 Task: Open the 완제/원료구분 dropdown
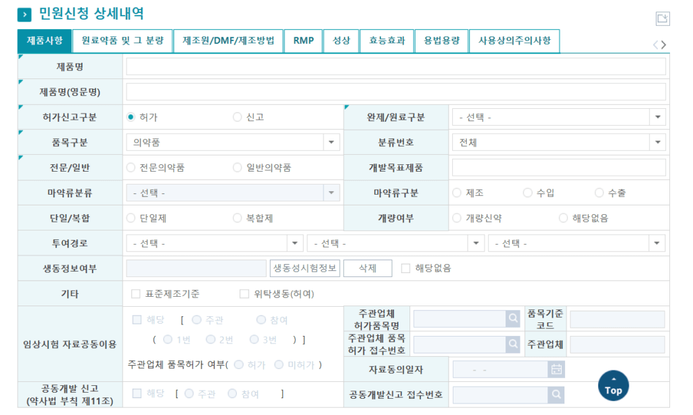point(558,117)
